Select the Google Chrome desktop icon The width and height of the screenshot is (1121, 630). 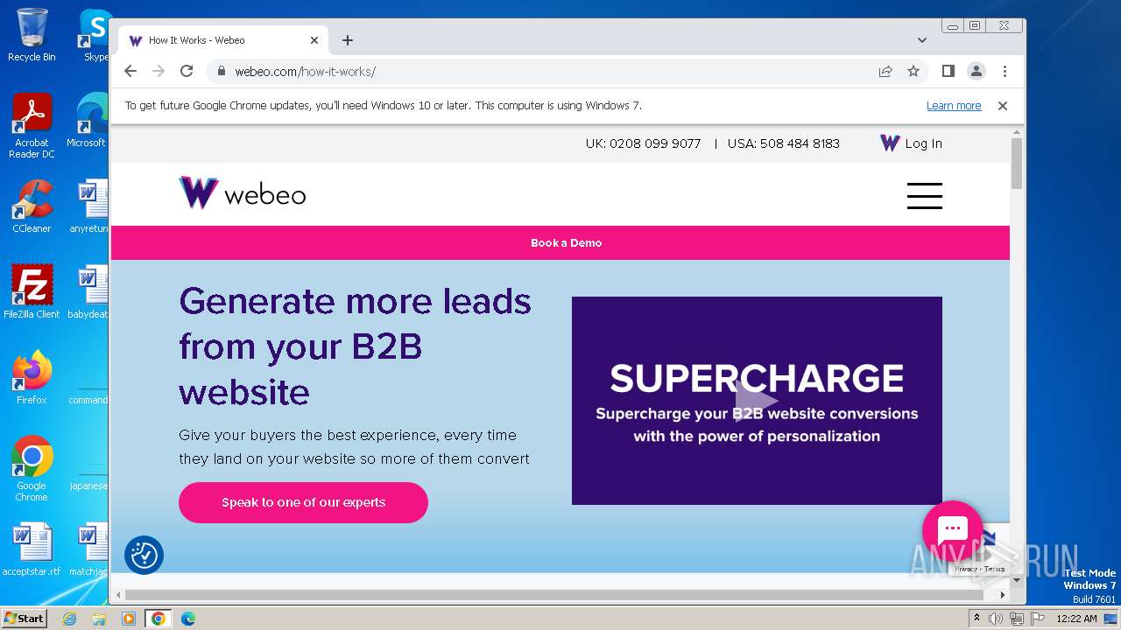tap(32, 469)
